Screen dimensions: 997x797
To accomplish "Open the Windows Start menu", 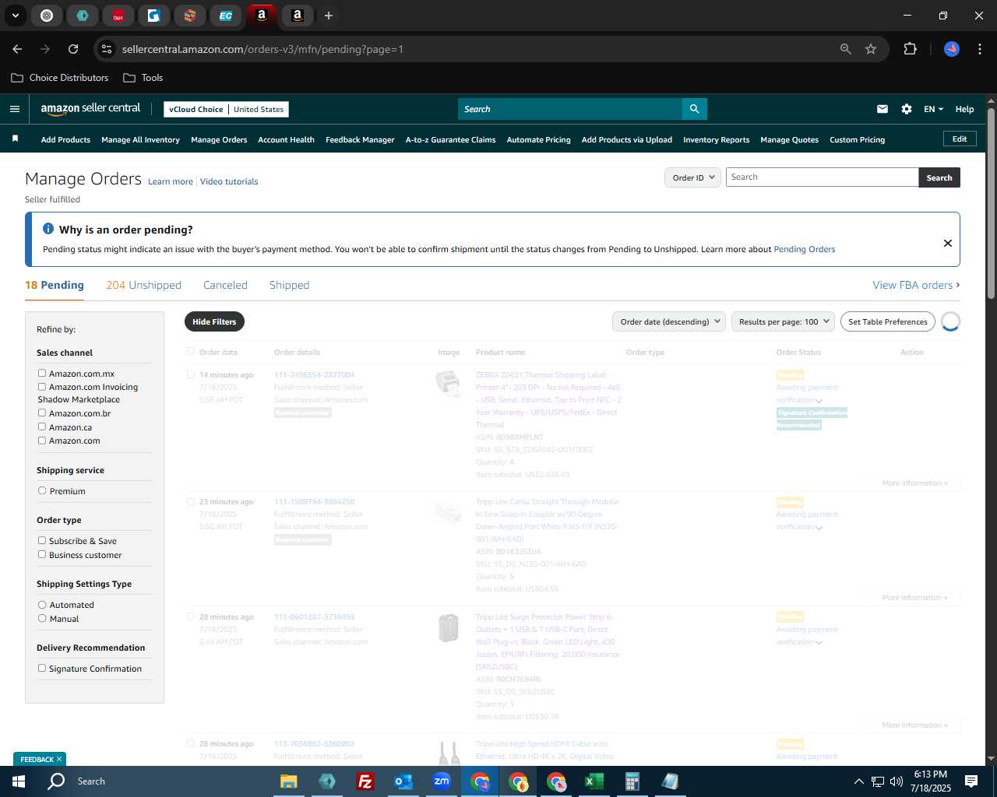I will [x=19, y=781].
